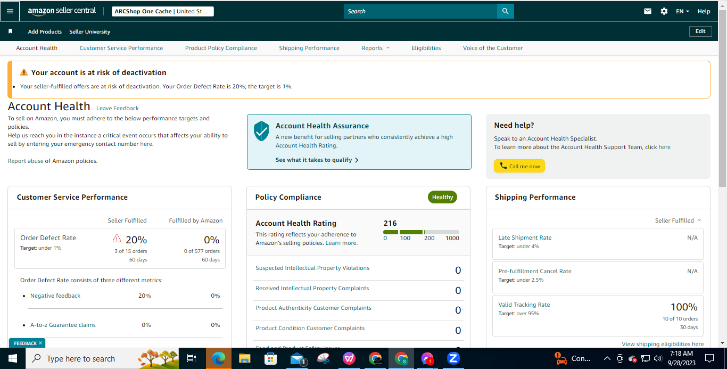
Task: Show hidden system tray icons
Action: tap(607, 358)
